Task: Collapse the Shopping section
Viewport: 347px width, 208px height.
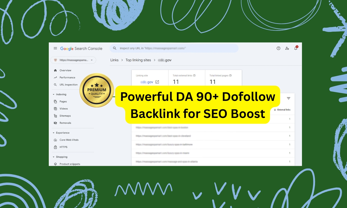Action: (60, 157)
